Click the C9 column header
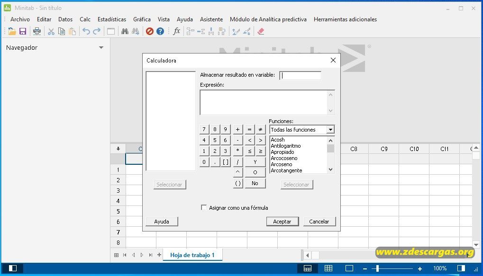 coord(384,149)
